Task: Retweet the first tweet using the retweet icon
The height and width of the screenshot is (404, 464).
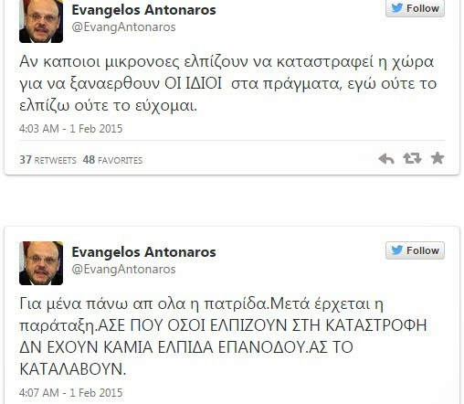Action: 412,158
